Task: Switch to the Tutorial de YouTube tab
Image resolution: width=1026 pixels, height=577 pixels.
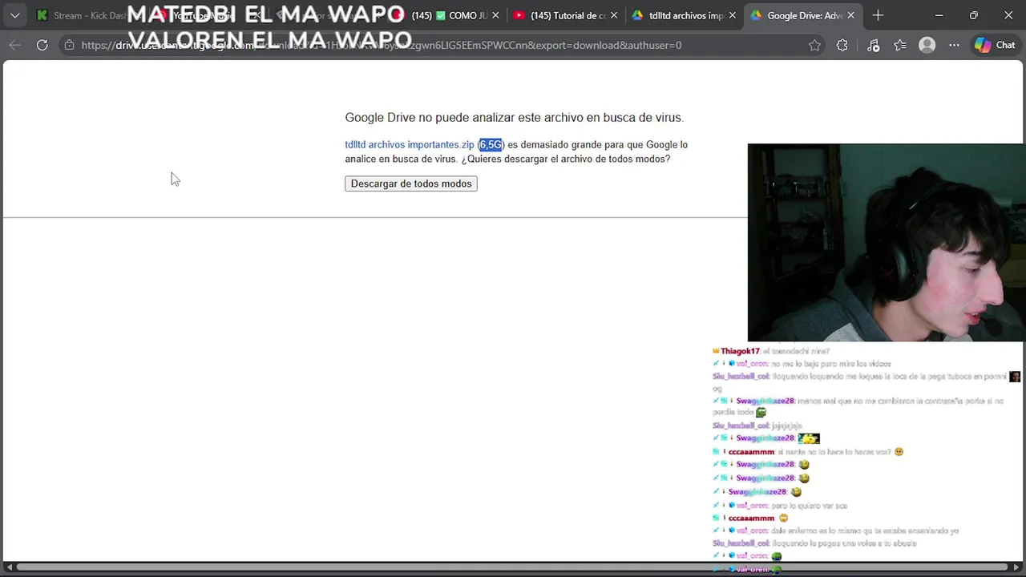Action: [x=565, y=15]
